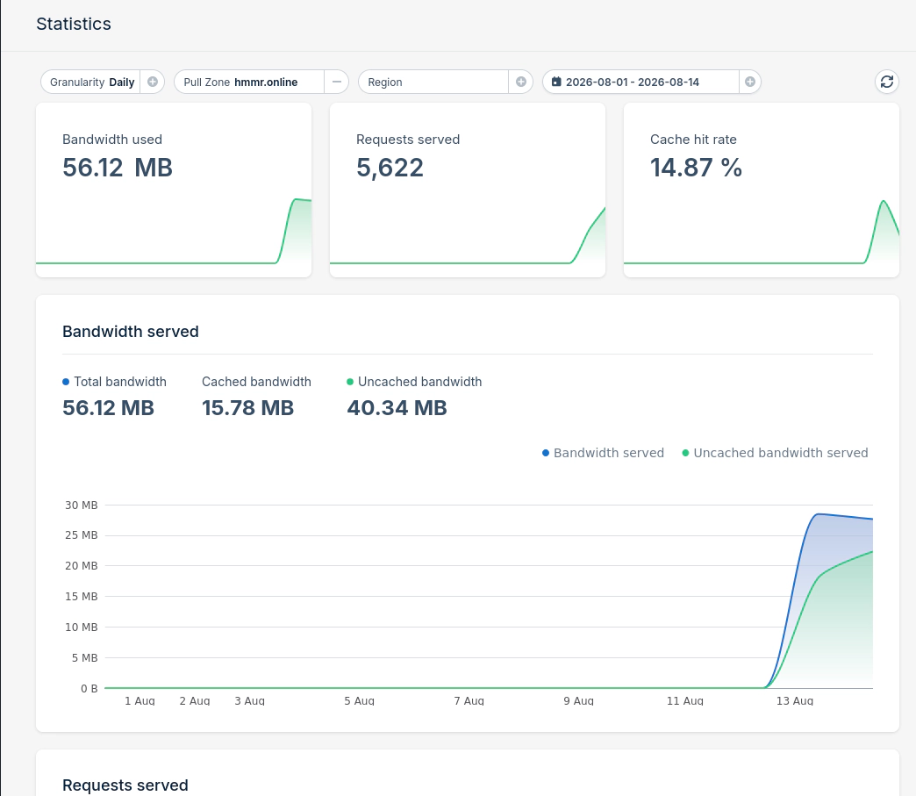This screenshot has height=796, width=916.
Task: Toggle Bandwidth served series in chart legend
Action: coord(603,453)
